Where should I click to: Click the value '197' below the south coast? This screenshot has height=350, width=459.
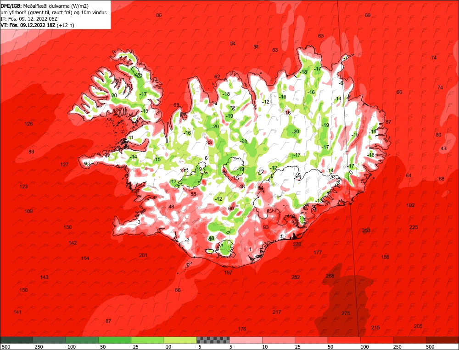point(228,272)
